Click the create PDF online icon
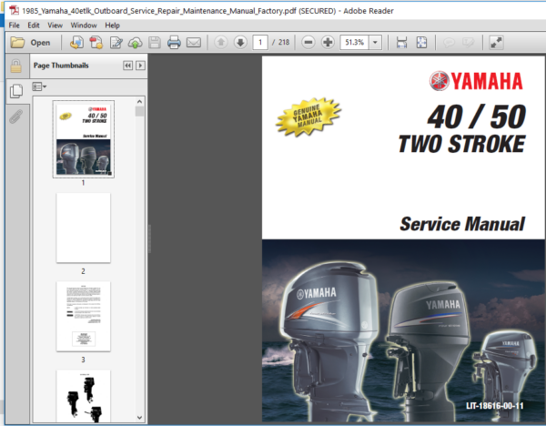Screen dimensions: 546x426 pos(76,43)
